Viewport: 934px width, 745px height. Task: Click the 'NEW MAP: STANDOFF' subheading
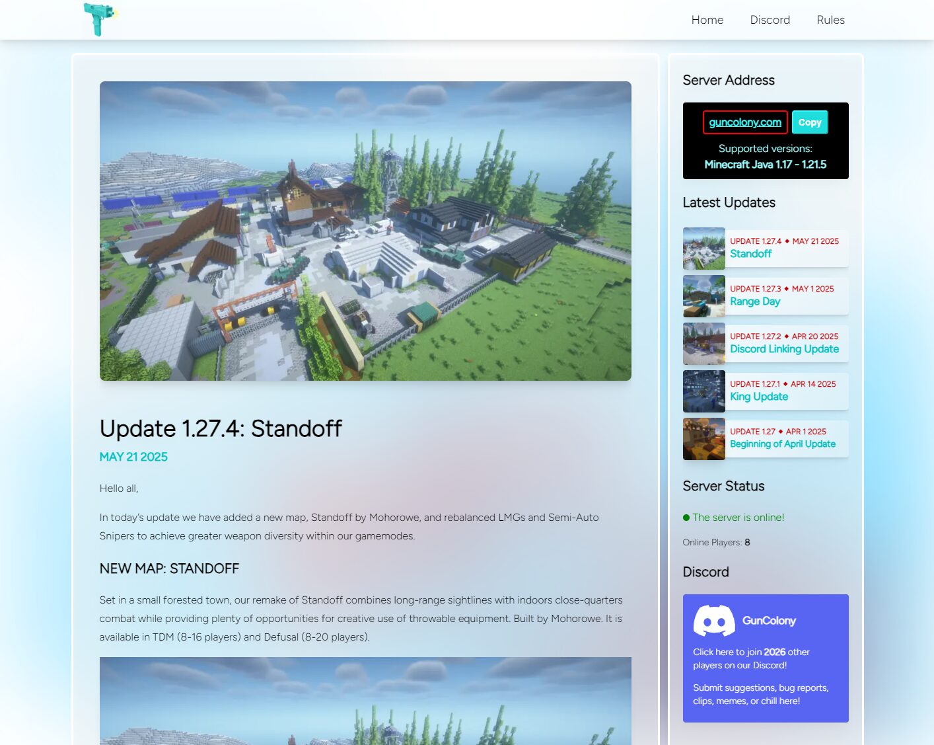pyautogui.click(x=169, y=569)
